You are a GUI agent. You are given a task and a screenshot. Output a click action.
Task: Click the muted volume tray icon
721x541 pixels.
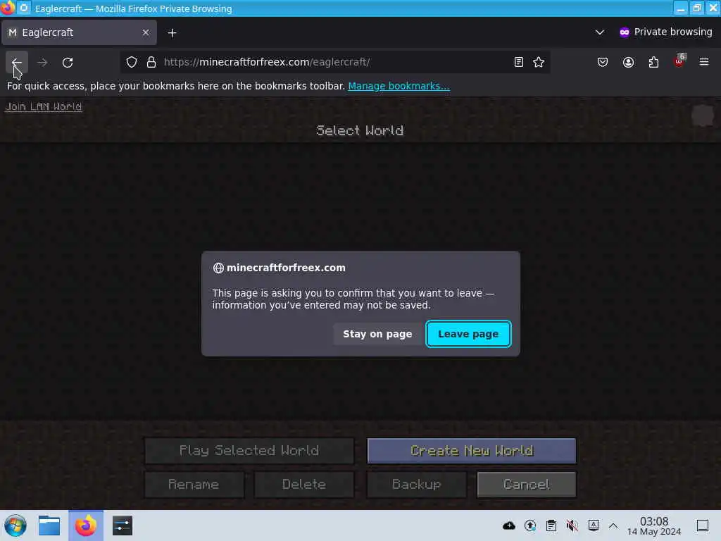point(572,526)
